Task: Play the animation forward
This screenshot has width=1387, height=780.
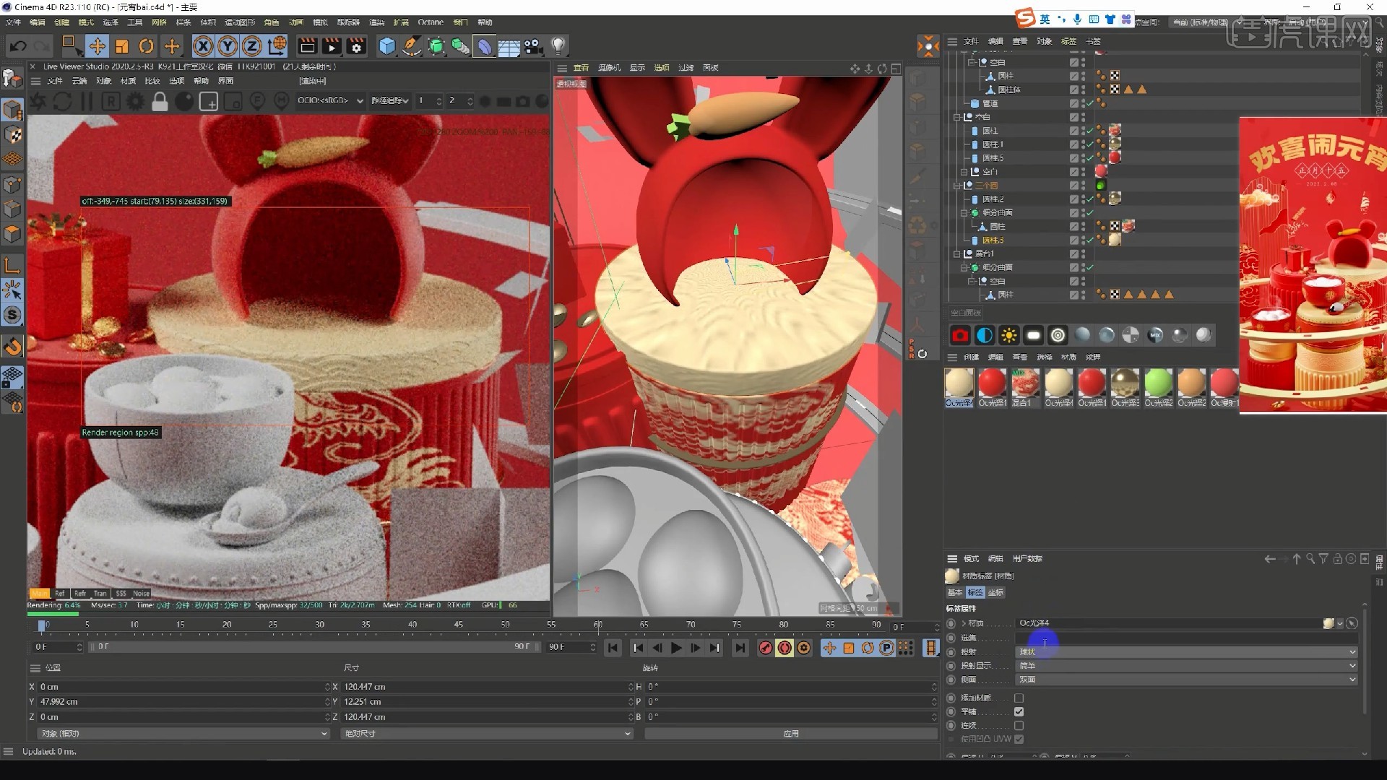Action: click(x=676, y=648)
